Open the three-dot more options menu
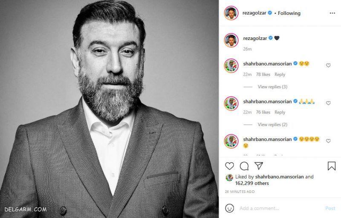Viewport: 341px width, 218px height. point(332,13)
